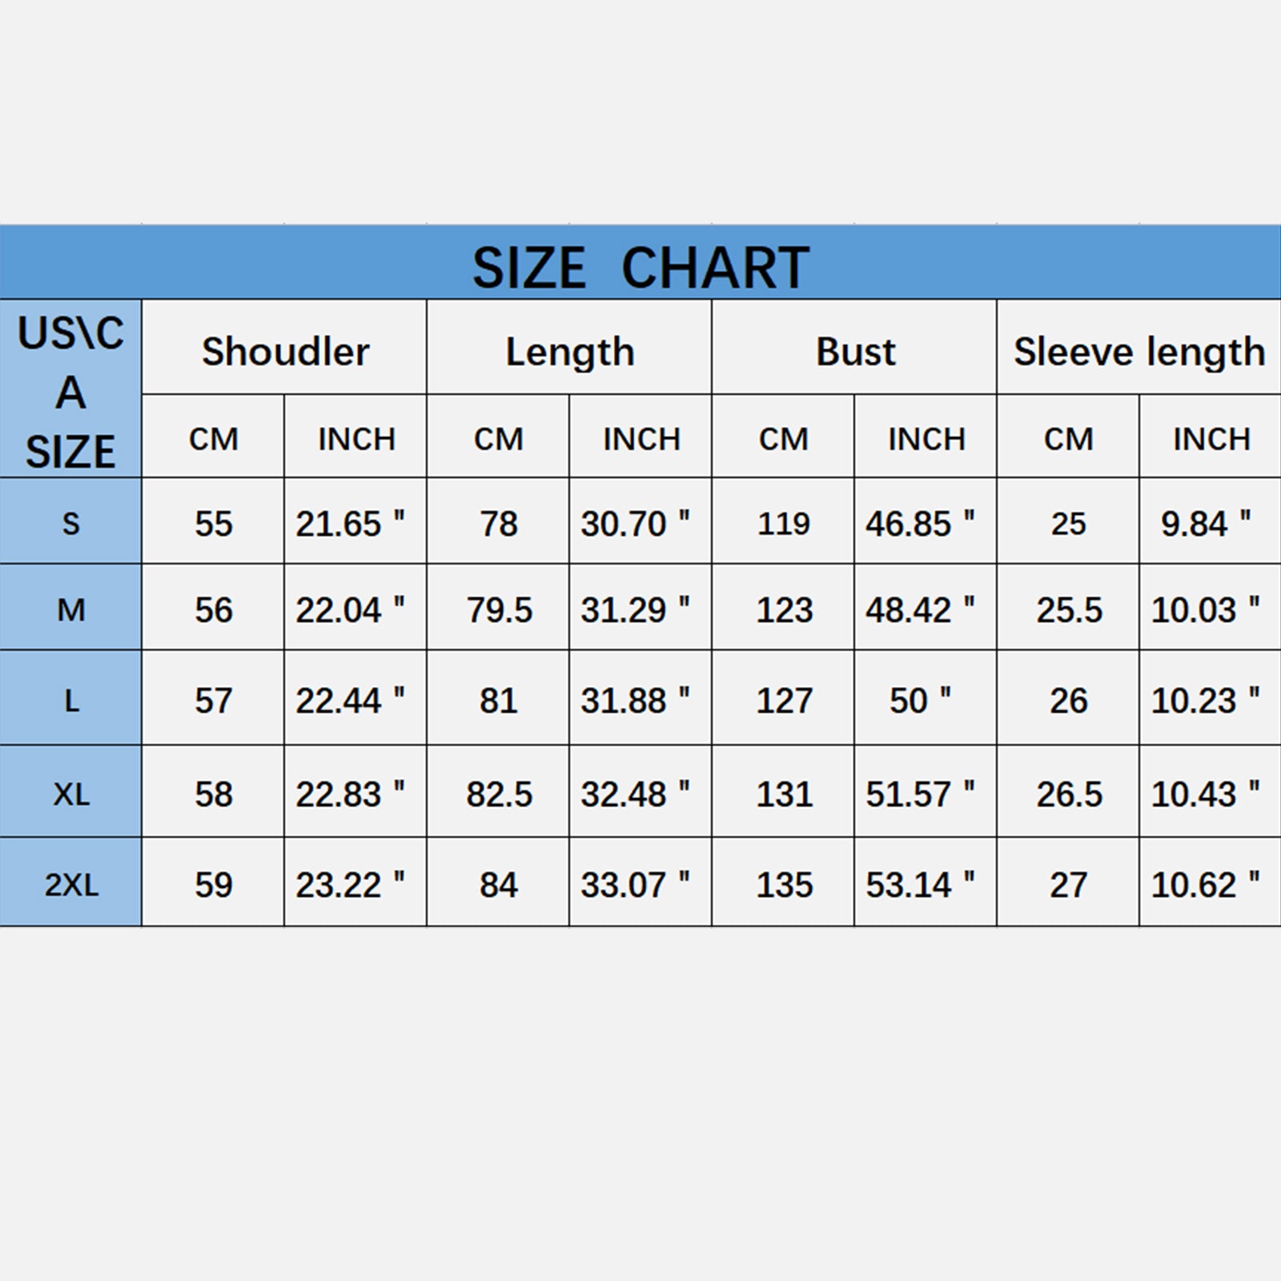Select the 79.5 length cell

tap(499, 610)
